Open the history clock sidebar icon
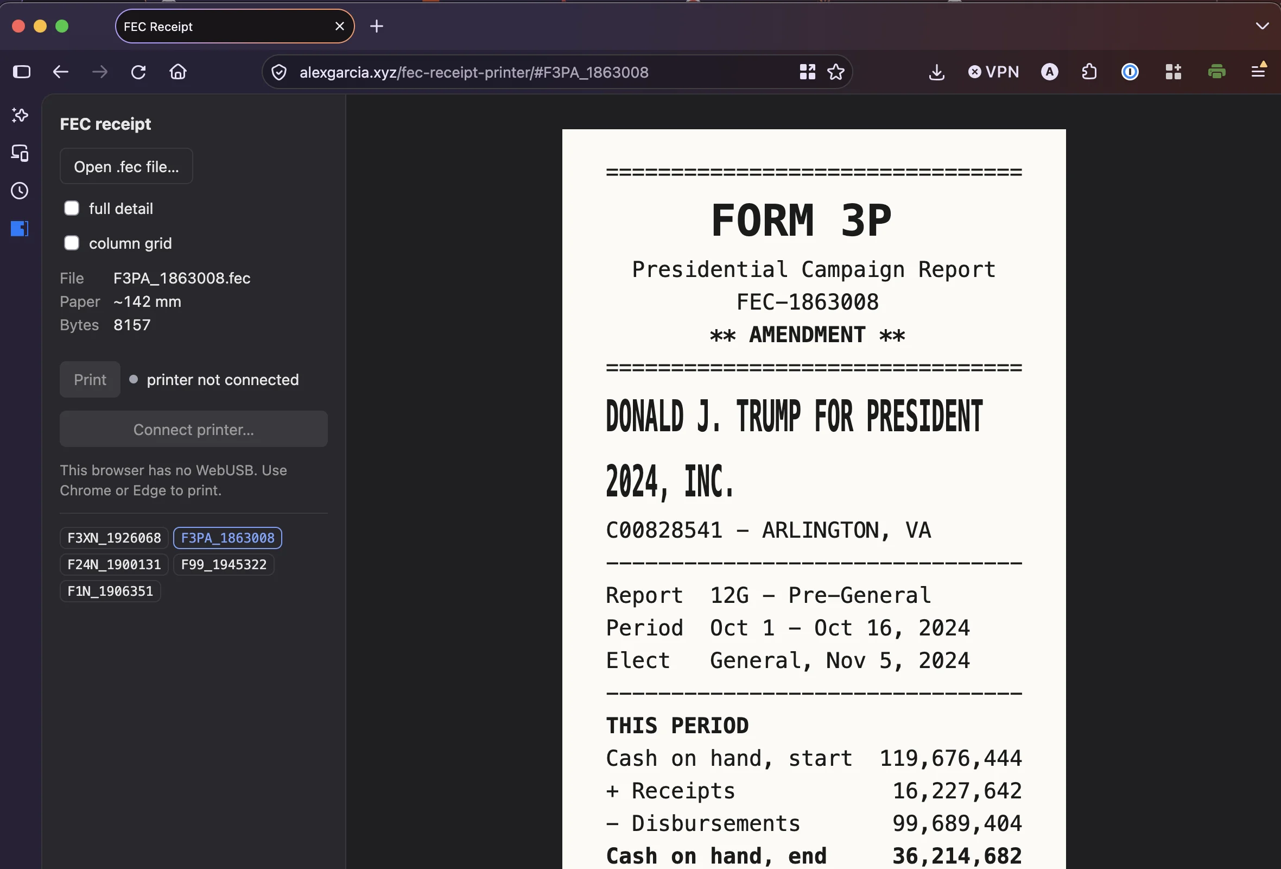Image resolution: width=1281 pixels, height=869 pixels. click(x=20, y=191)
